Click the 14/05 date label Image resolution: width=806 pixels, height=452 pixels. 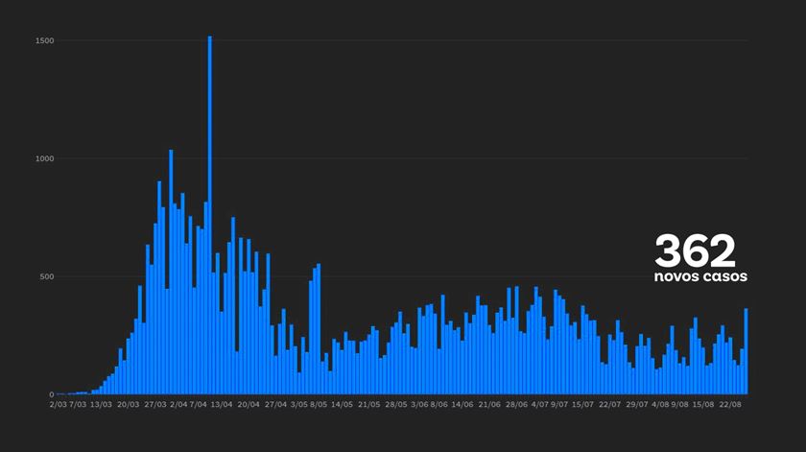(x=341, y=405)
